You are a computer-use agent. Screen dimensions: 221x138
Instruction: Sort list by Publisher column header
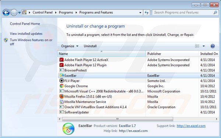pos(172,54)
